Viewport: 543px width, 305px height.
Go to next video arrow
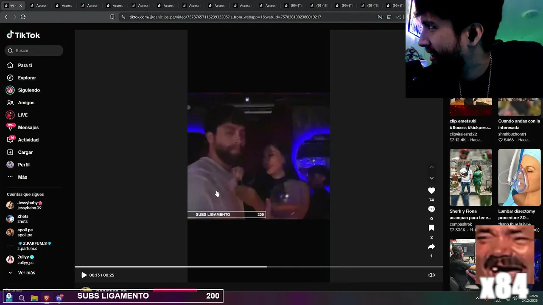click(x=431, y=178)
